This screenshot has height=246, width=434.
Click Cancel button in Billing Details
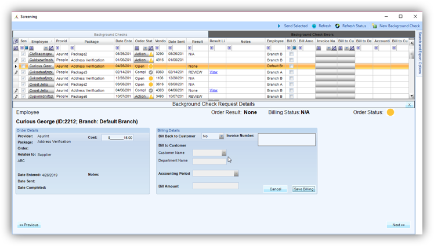coord(276,189)
